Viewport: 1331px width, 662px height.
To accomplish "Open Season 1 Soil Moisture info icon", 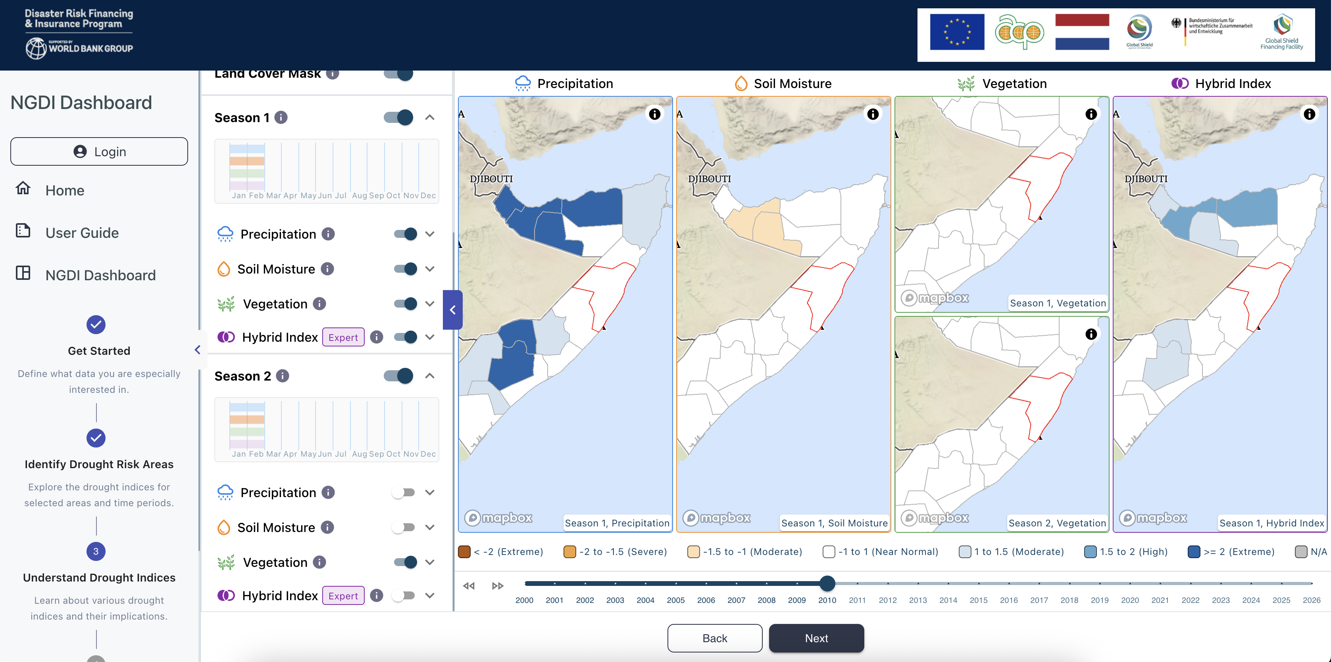I will pos(327,269).
